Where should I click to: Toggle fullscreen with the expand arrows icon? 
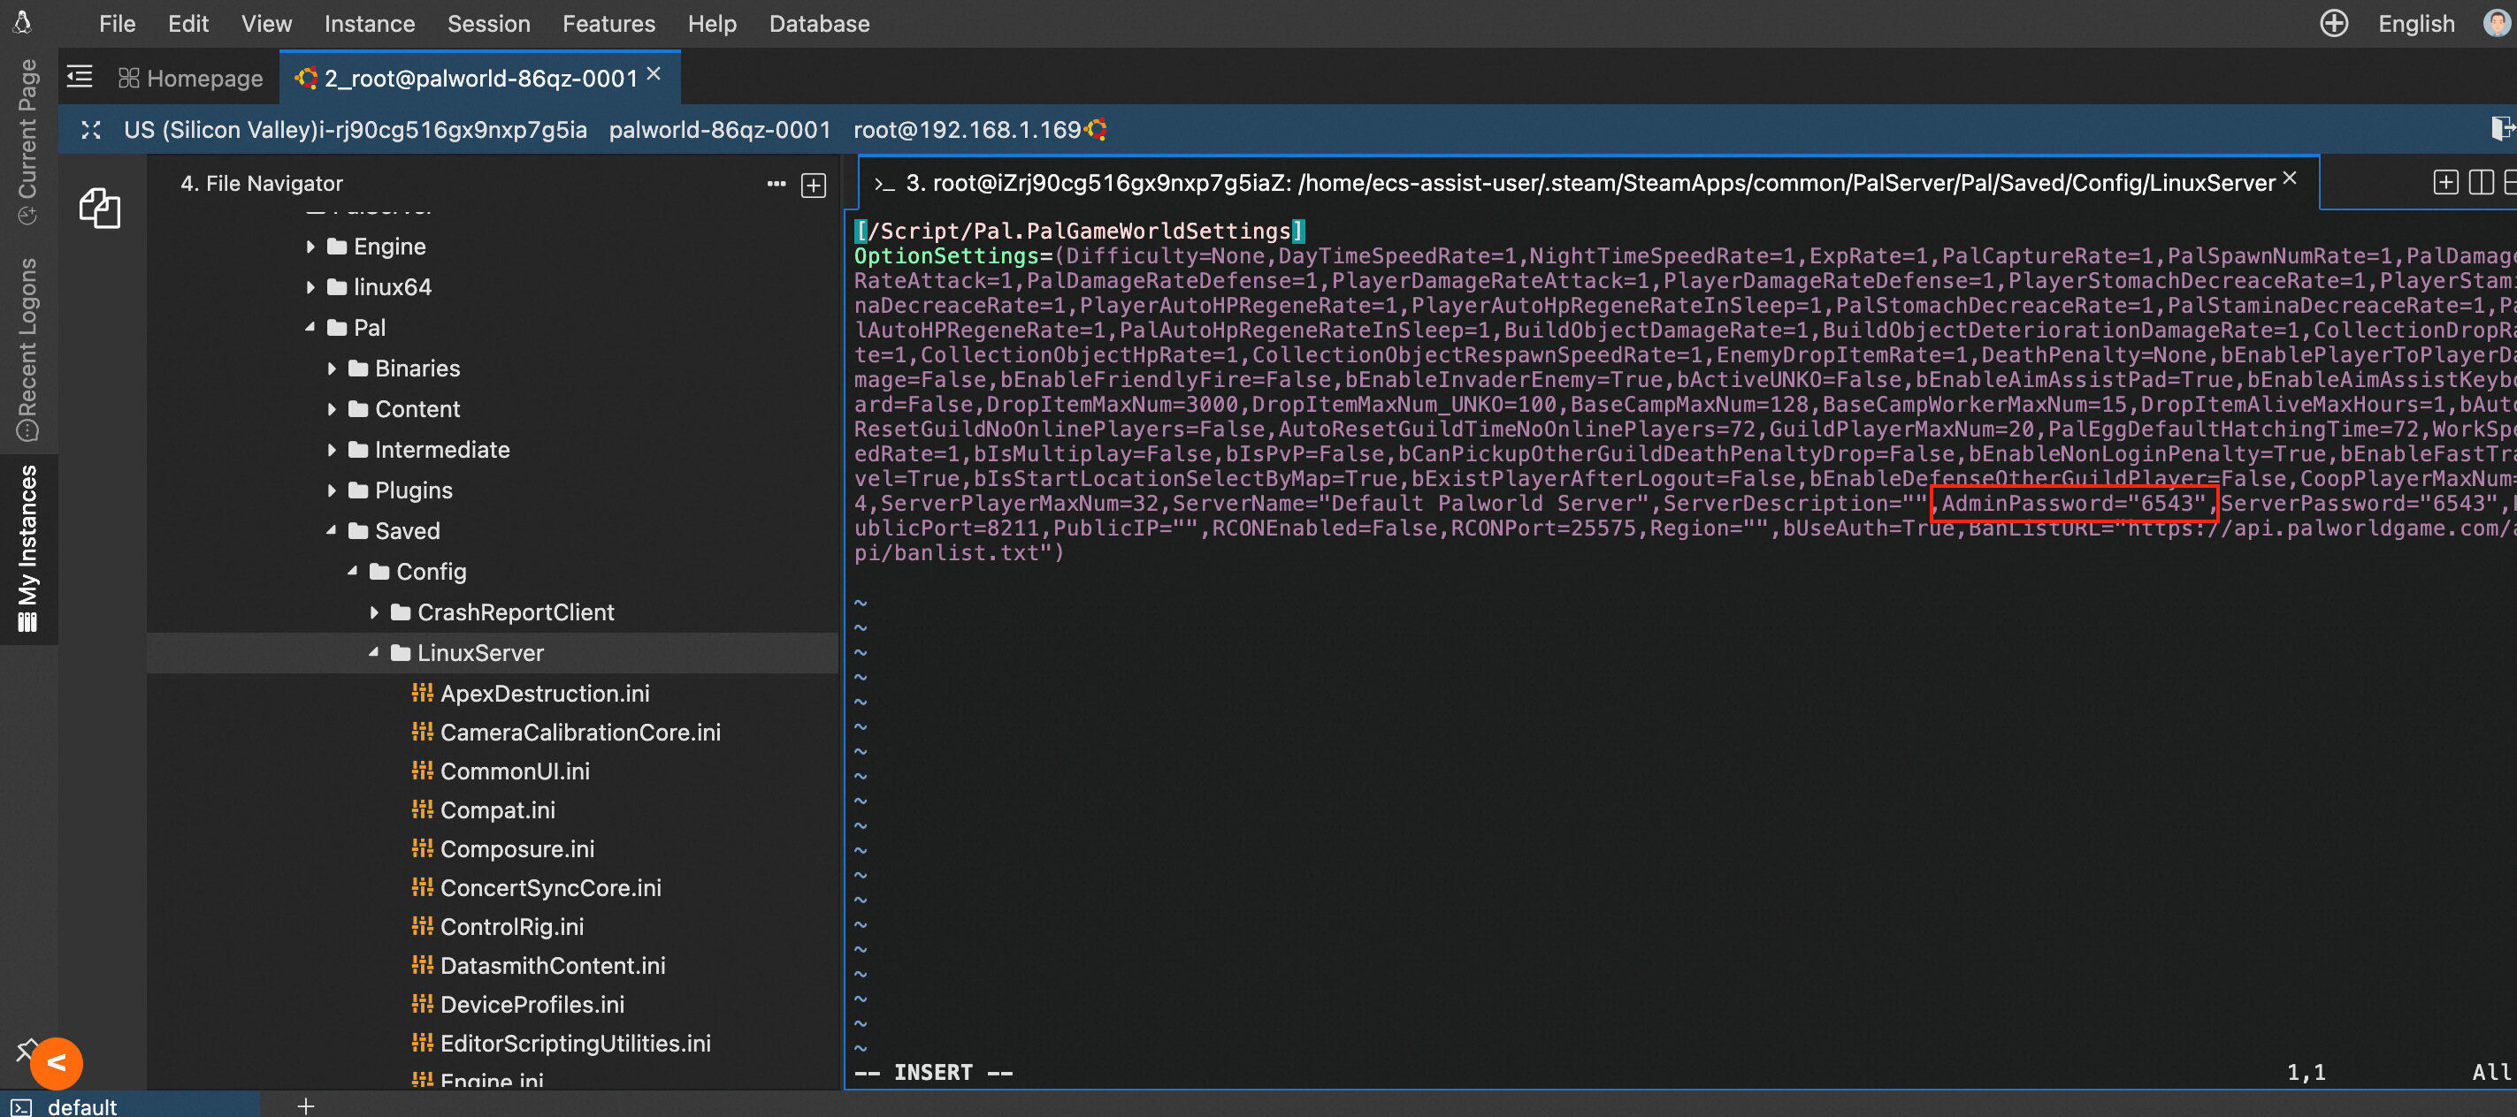[x=91, y=130]
